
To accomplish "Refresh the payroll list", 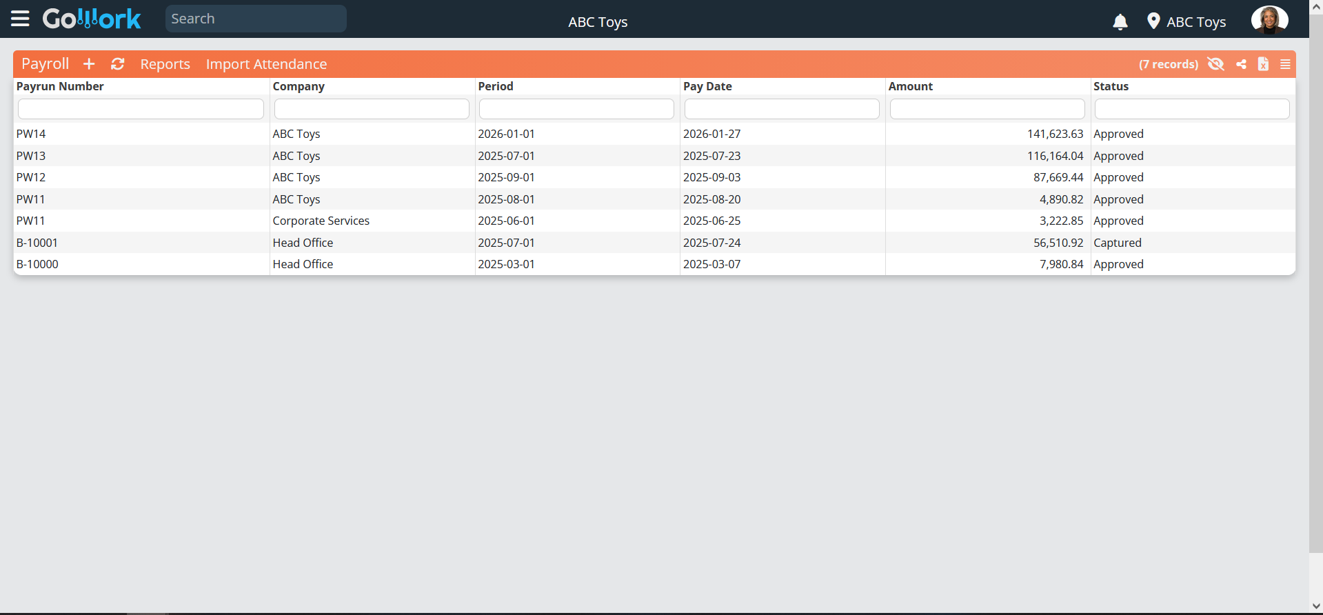I will (x=118, y=64).
